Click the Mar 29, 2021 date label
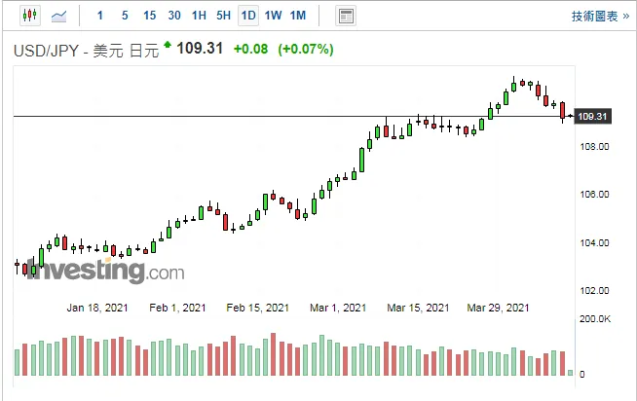Screen dimensions: 637x401 tap(498, 308)
